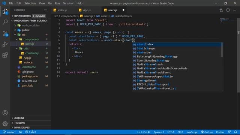Open the errors and warnings count
This screenshot has height=135, width=240.
click(31, 132)
